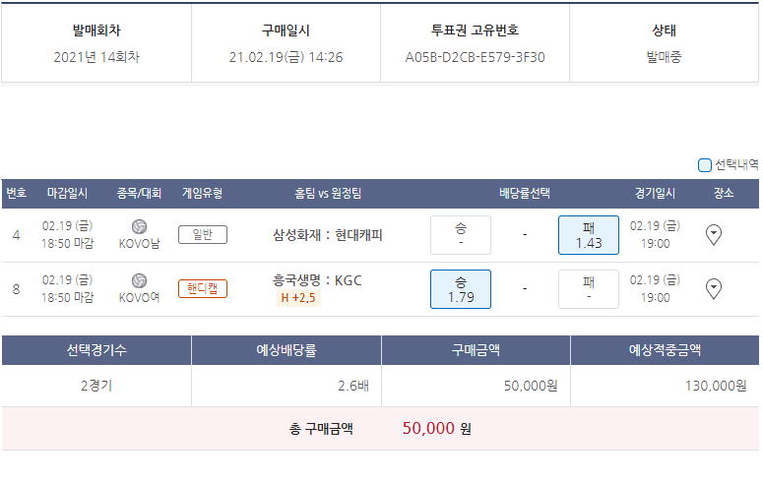The image size is (763, 483).
Task: Click the ticket ID A05B-D2CB-E579-3F30
Action: (x=475, y=57)
